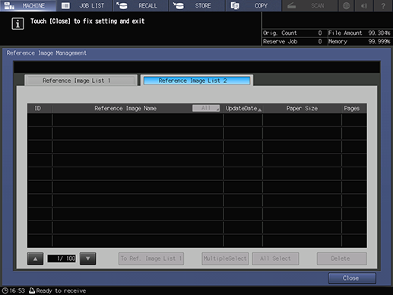Click the All Select button
The width and height of the screenshot is (393, 295).
point(275,259)
